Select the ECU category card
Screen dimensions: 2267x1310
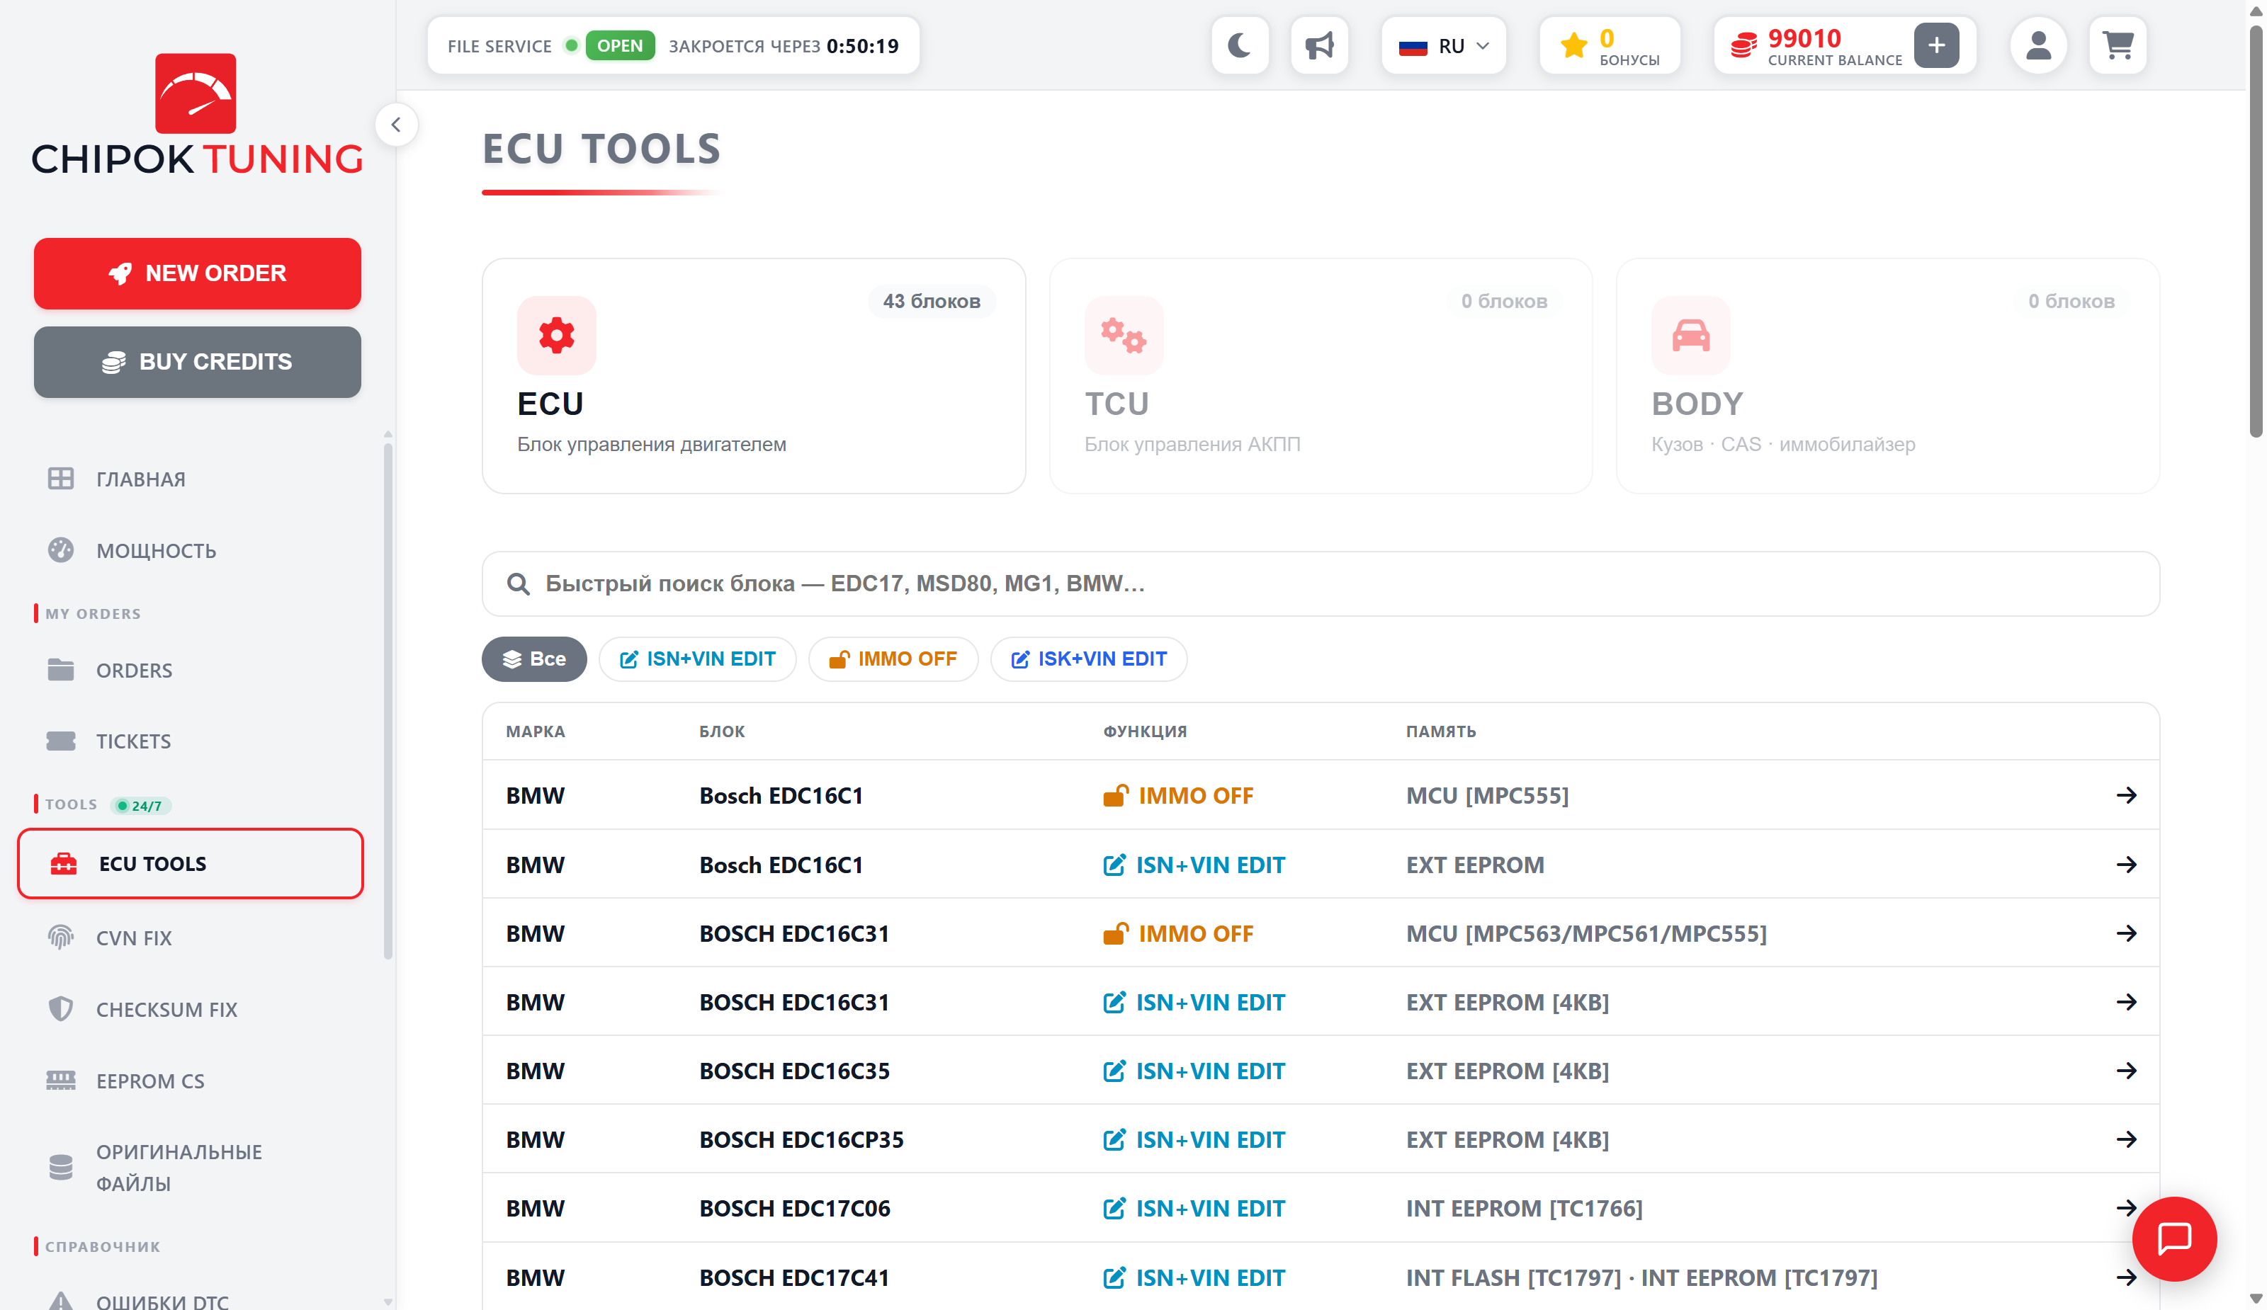753,376
